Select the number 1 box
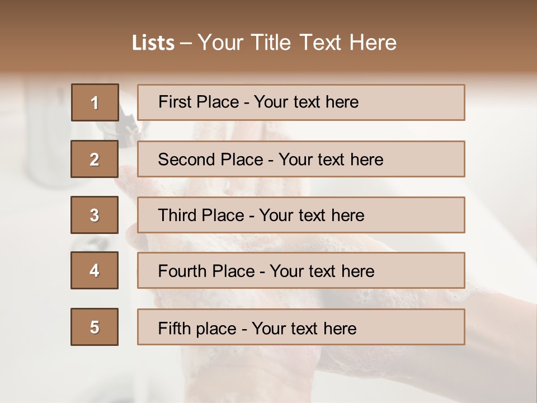The image size is (537, 403). point(95,102)
